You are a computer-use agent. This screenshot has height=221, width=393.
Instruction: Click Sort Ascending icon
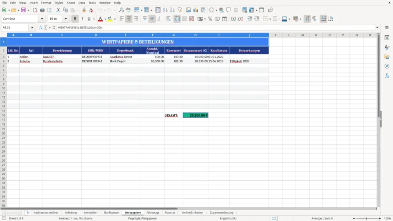(165, 10)
